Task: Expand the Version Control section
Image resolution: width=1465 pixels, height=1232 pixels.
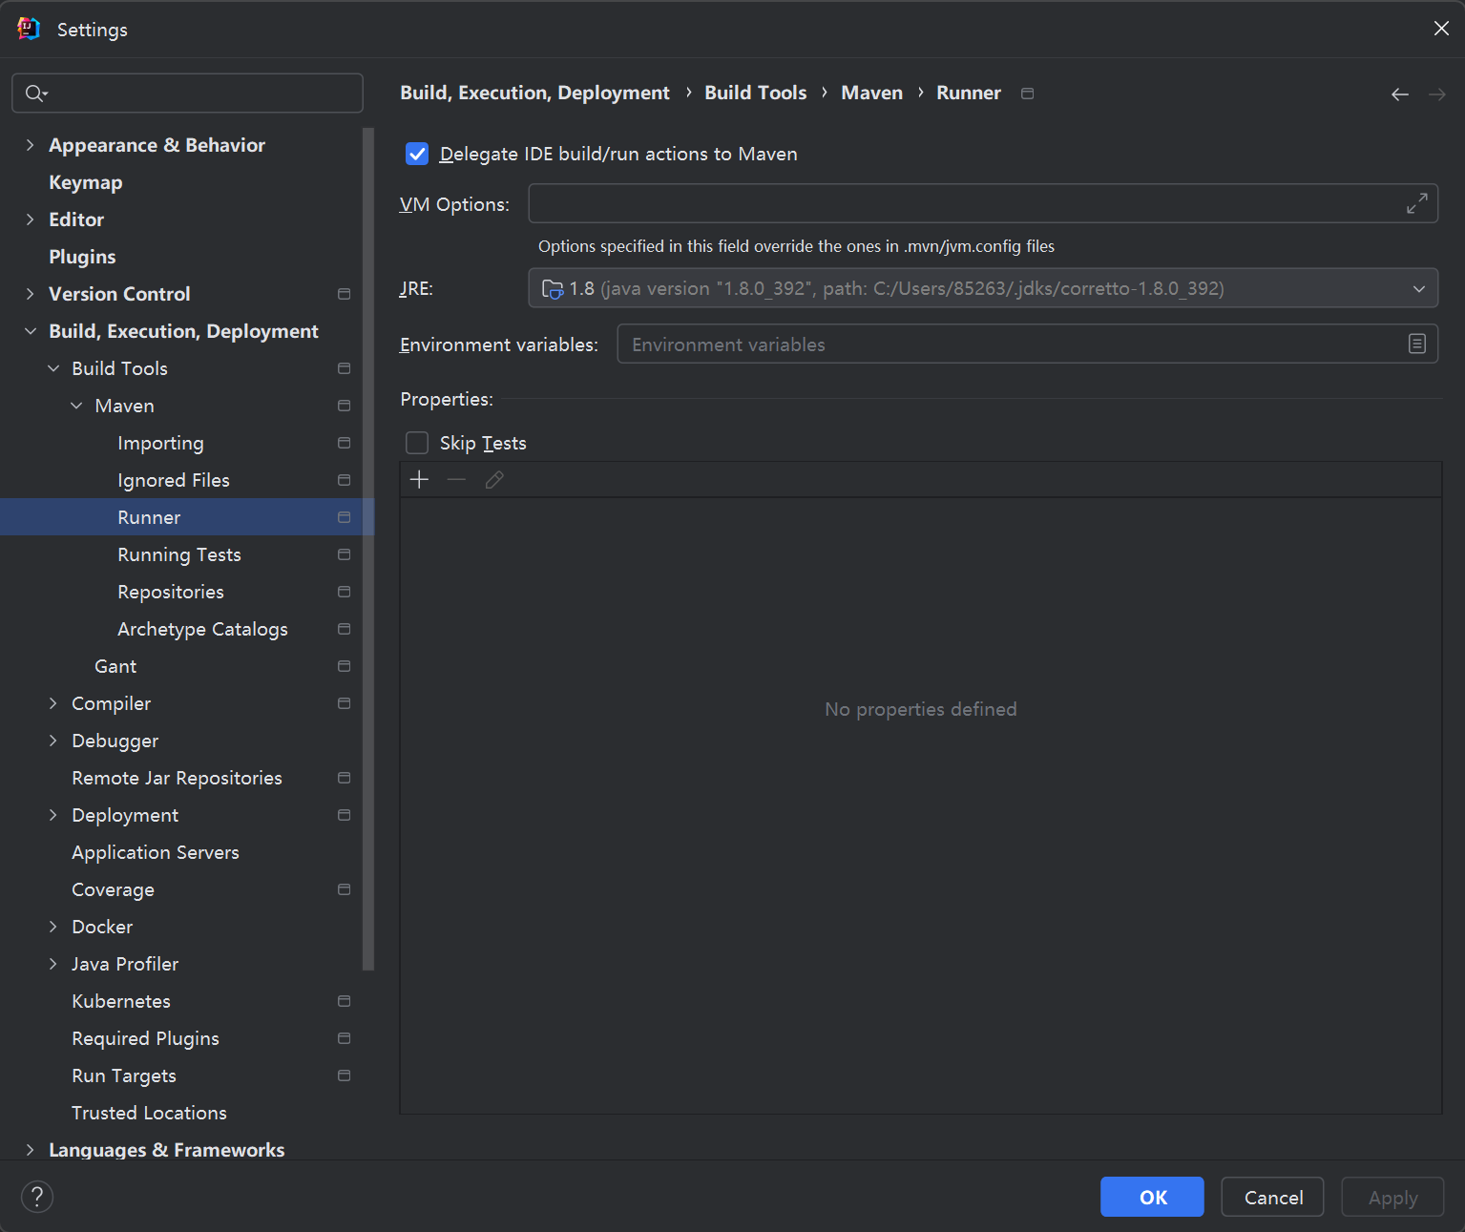Action: tap(30, 294)
